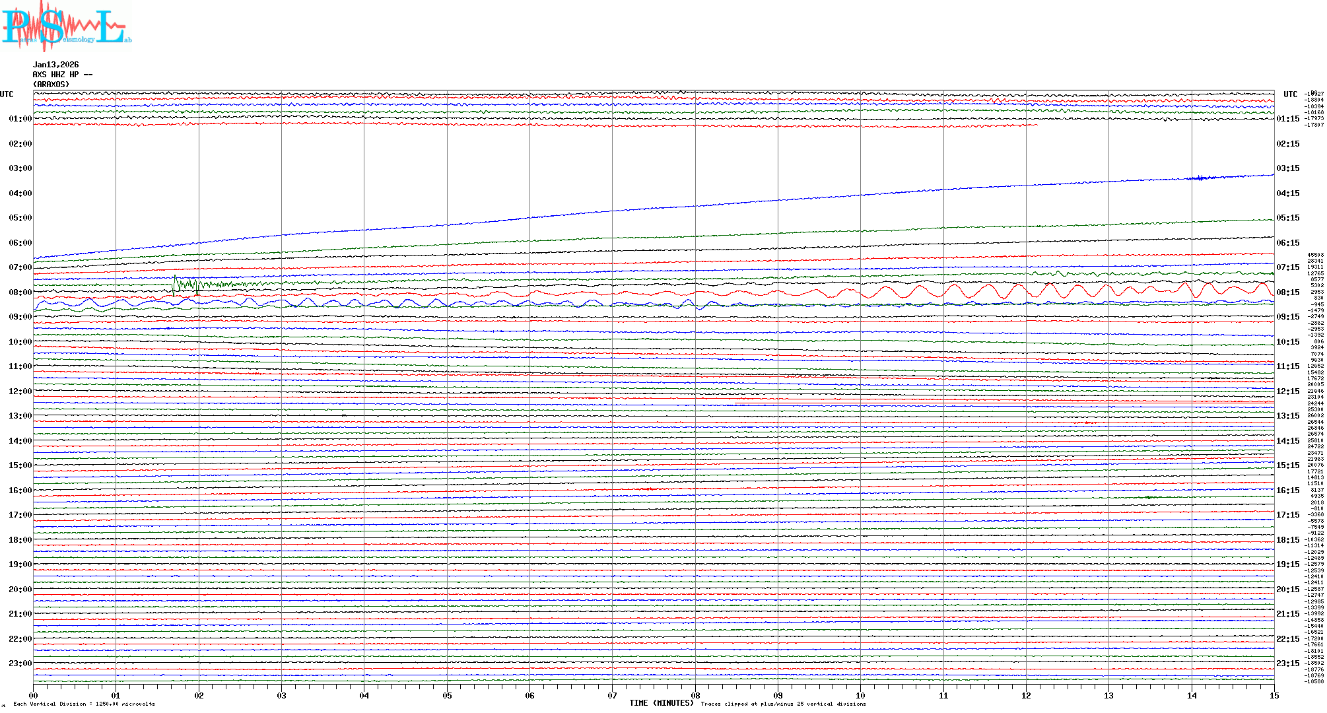
Task: Click the vertical division microvolts footer note
Action: (84, 704)
